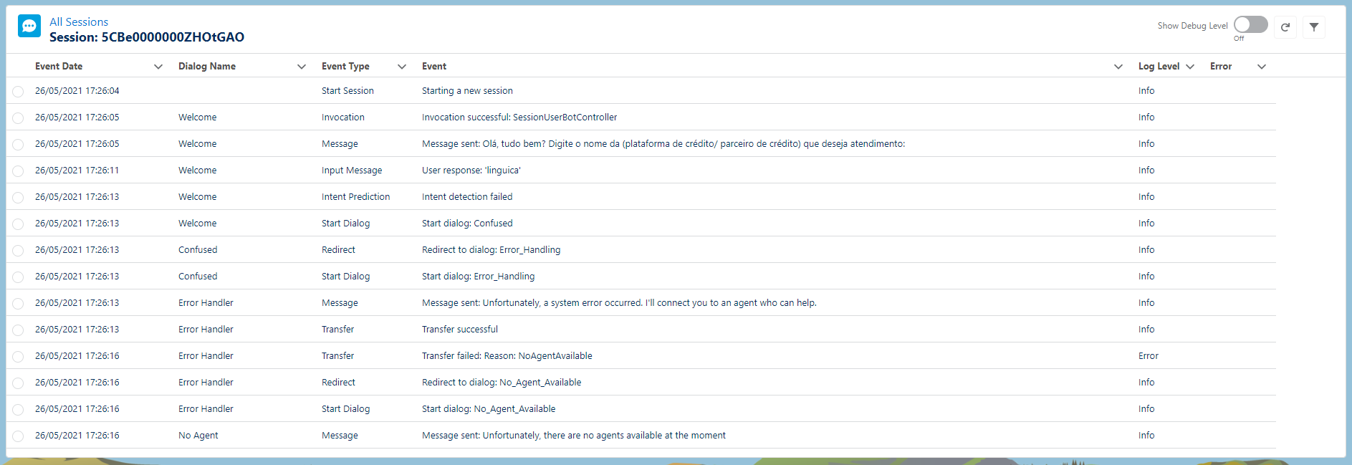Image resolution: width=1352 pixels, height=465 pixels.
Task: Click the 'Intent Prediction' event type cell
Action: 356,197
